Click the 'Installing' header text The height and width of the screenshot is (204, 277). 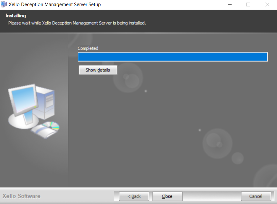(x=16, y=16)
